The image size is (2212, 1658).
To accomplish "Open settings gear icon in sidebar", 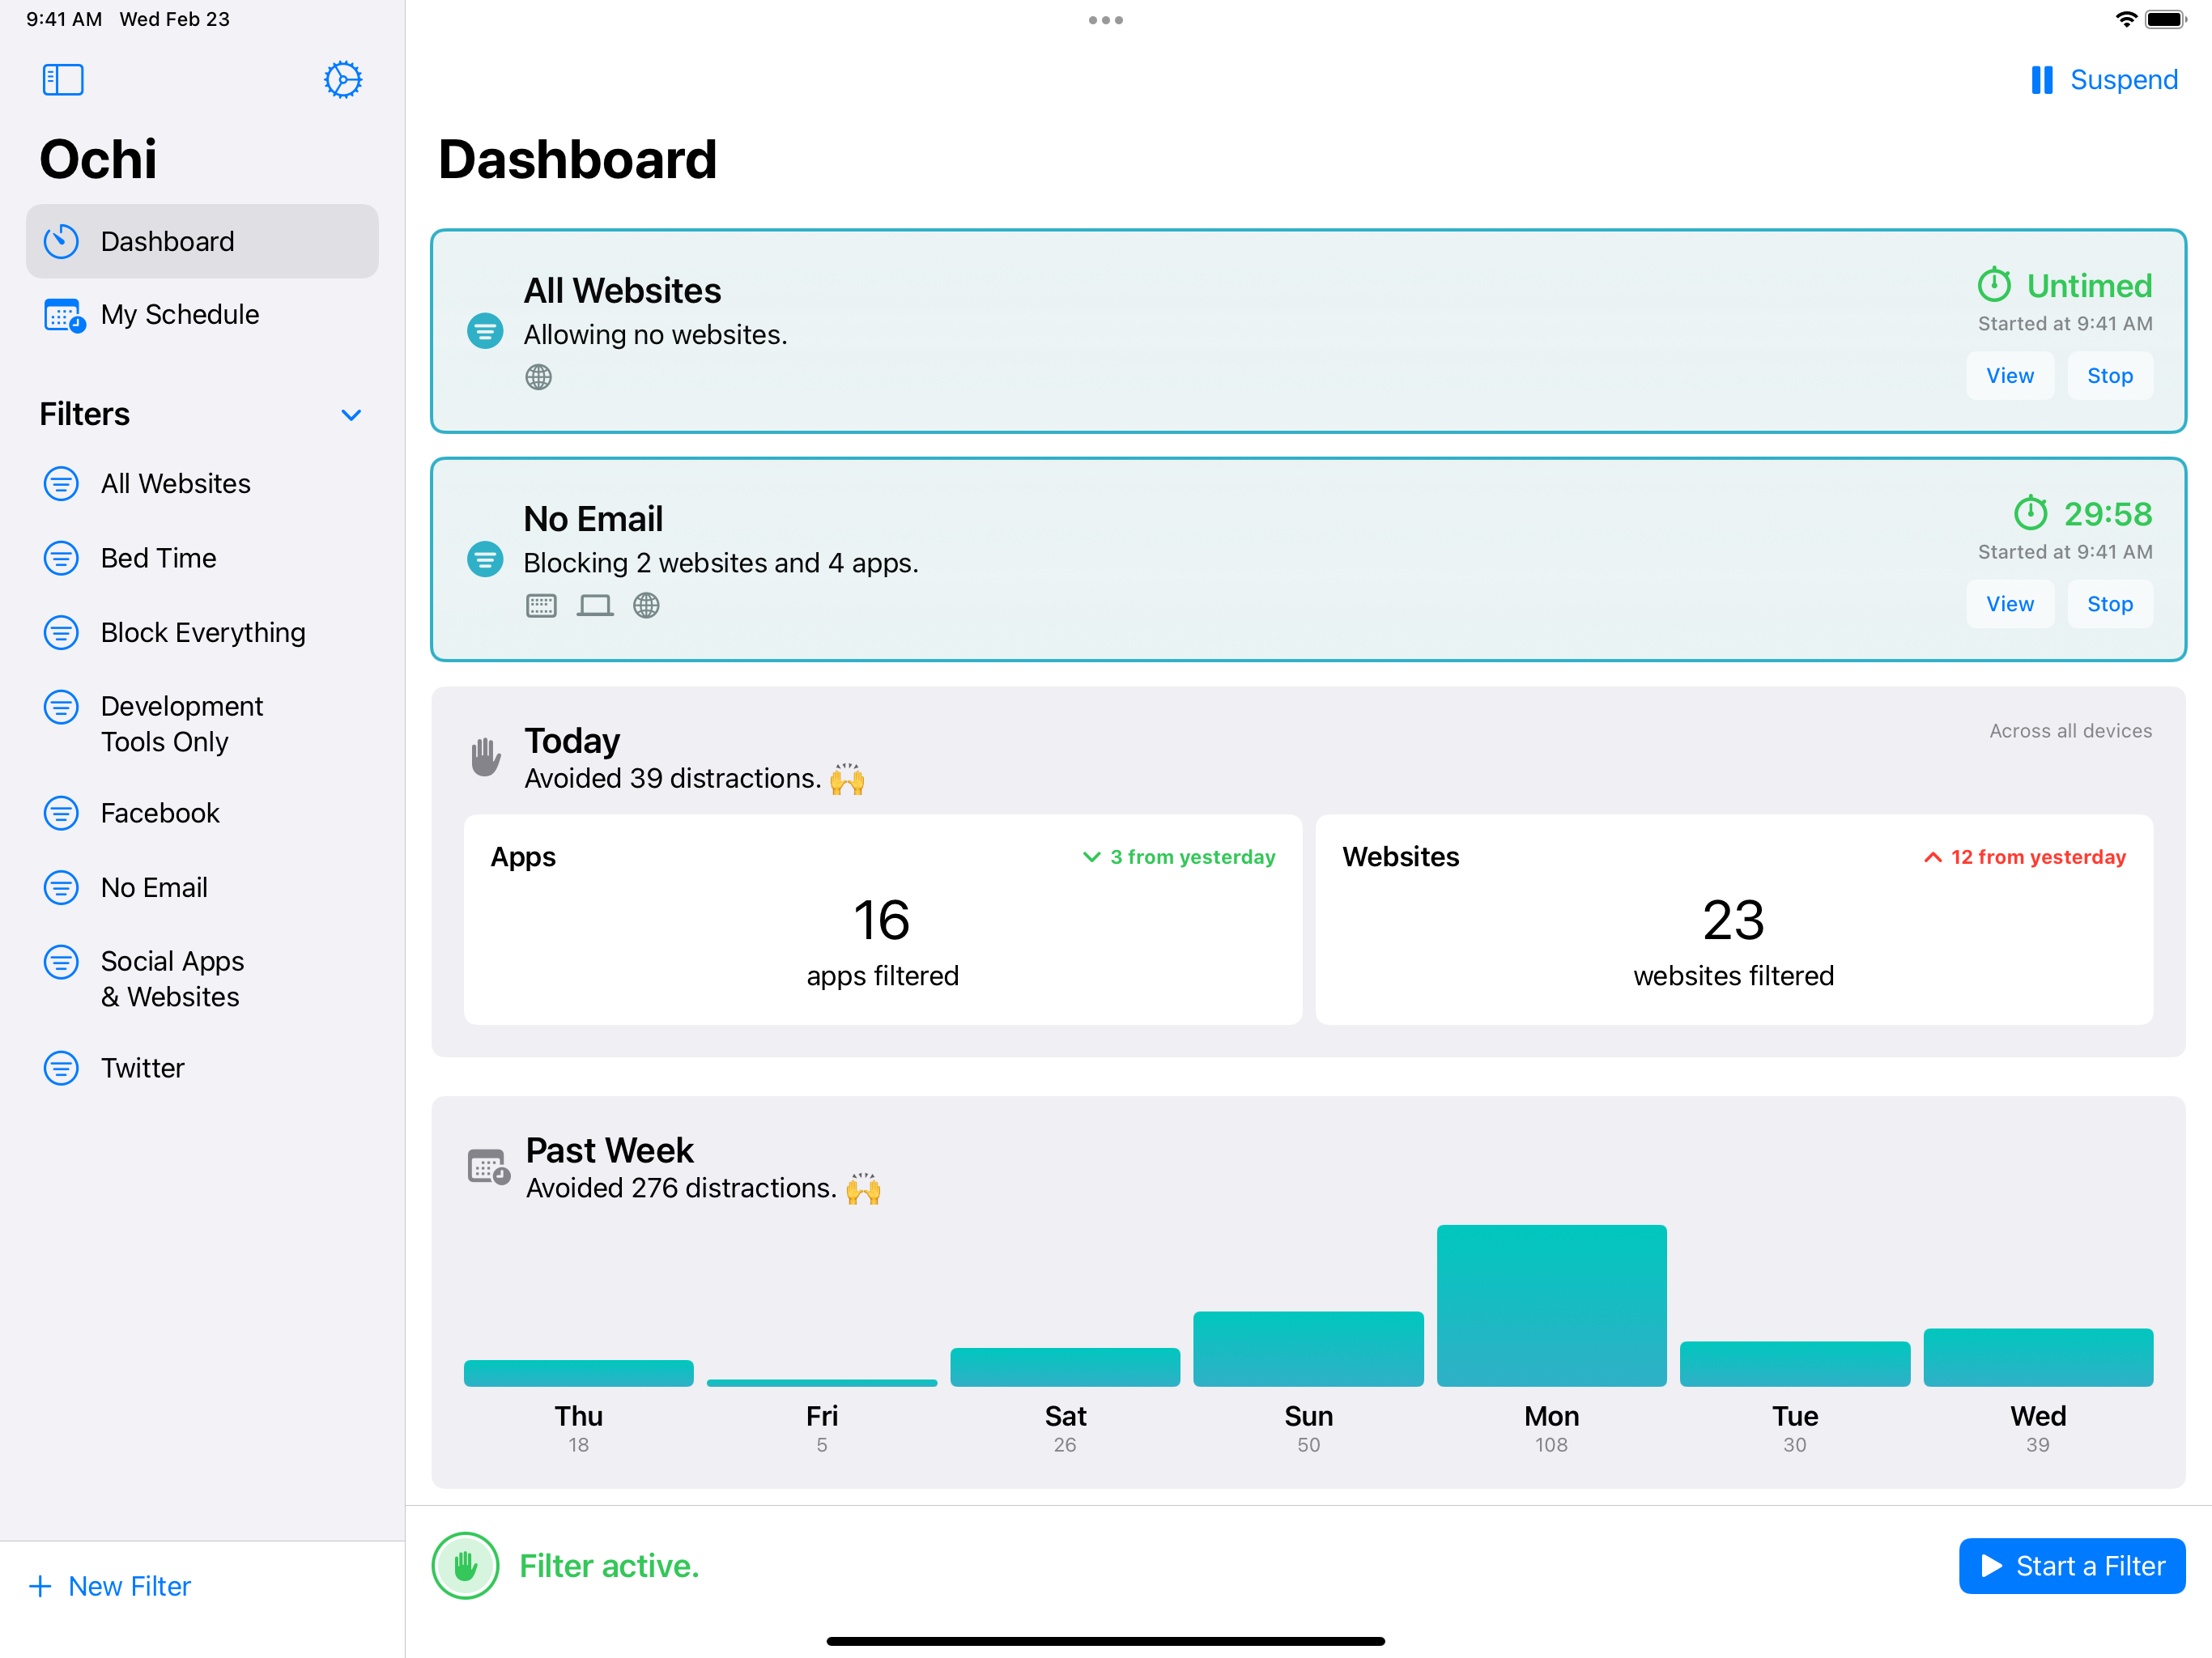I will [342, 80].
